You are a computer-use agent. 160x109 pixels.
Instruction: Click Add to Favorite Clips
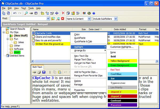(89, 72)
